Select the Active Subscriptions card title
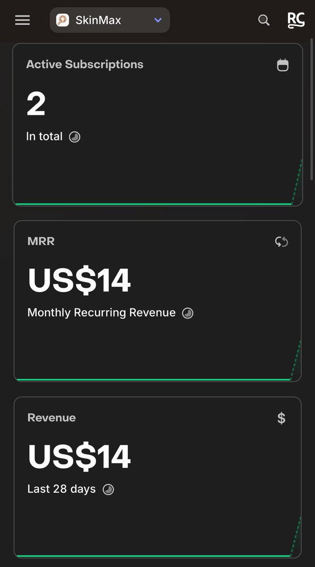315x567 pixels. coord(85,64)
